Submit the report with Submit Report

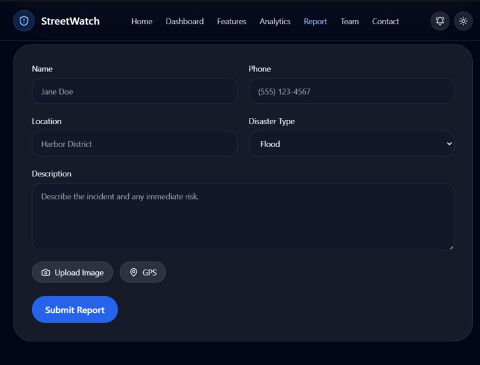tap(75, 310)
